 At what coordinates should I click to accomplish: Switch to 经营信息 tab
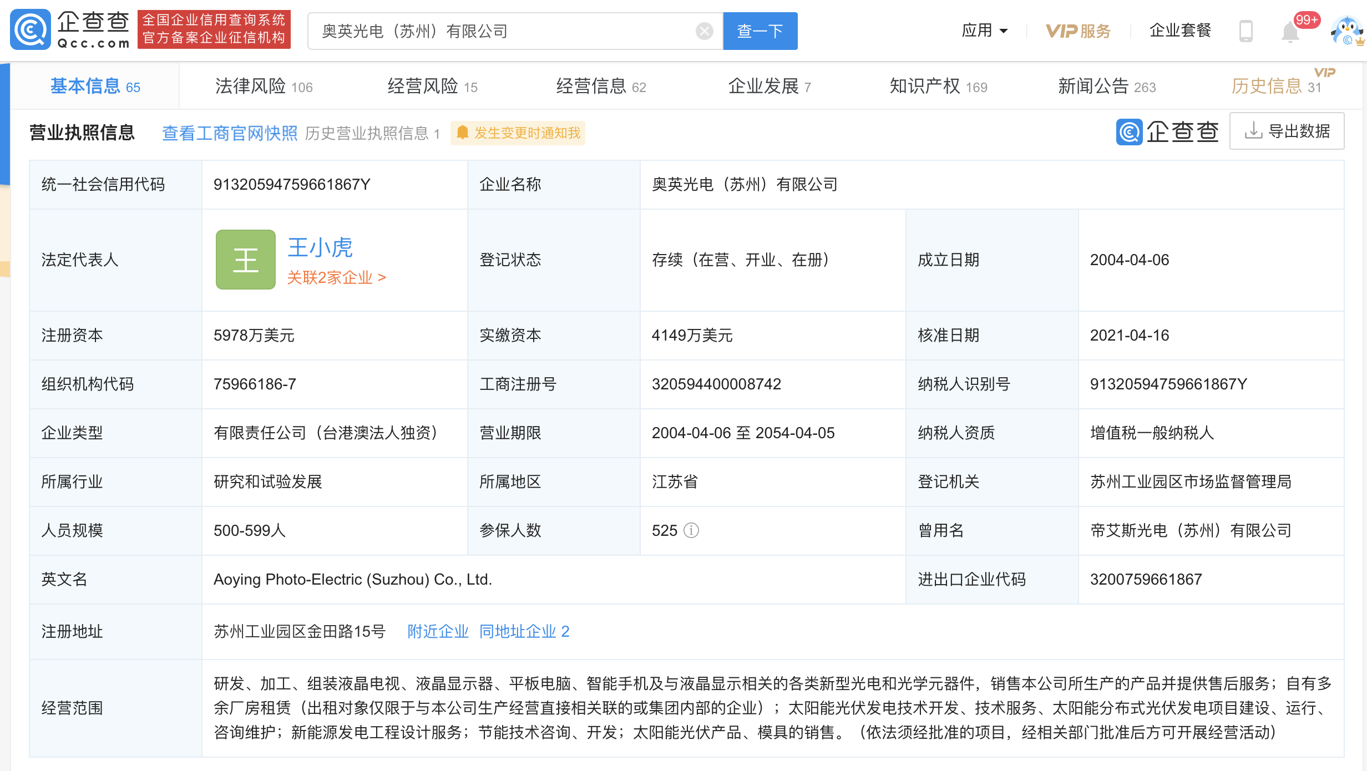(x=601, y=87)
